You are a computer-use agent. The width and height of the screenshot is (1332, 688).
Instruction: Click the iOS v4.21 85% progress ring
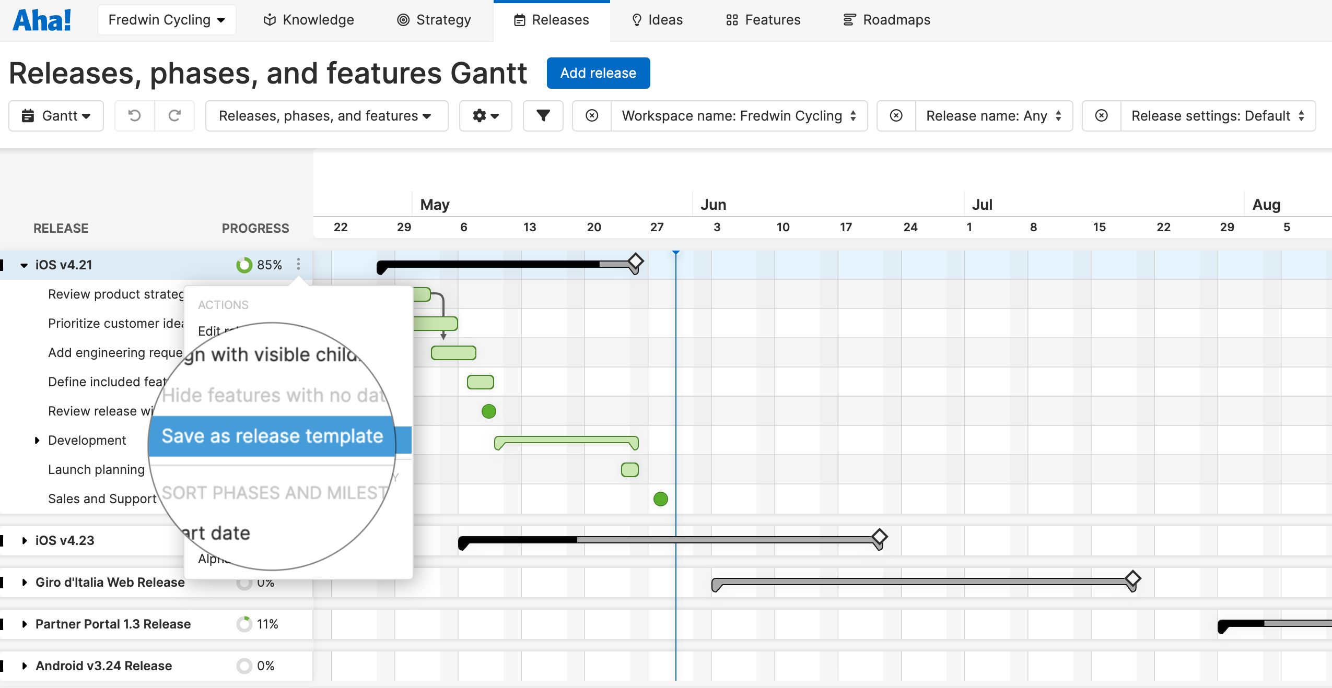pos(244,265)
